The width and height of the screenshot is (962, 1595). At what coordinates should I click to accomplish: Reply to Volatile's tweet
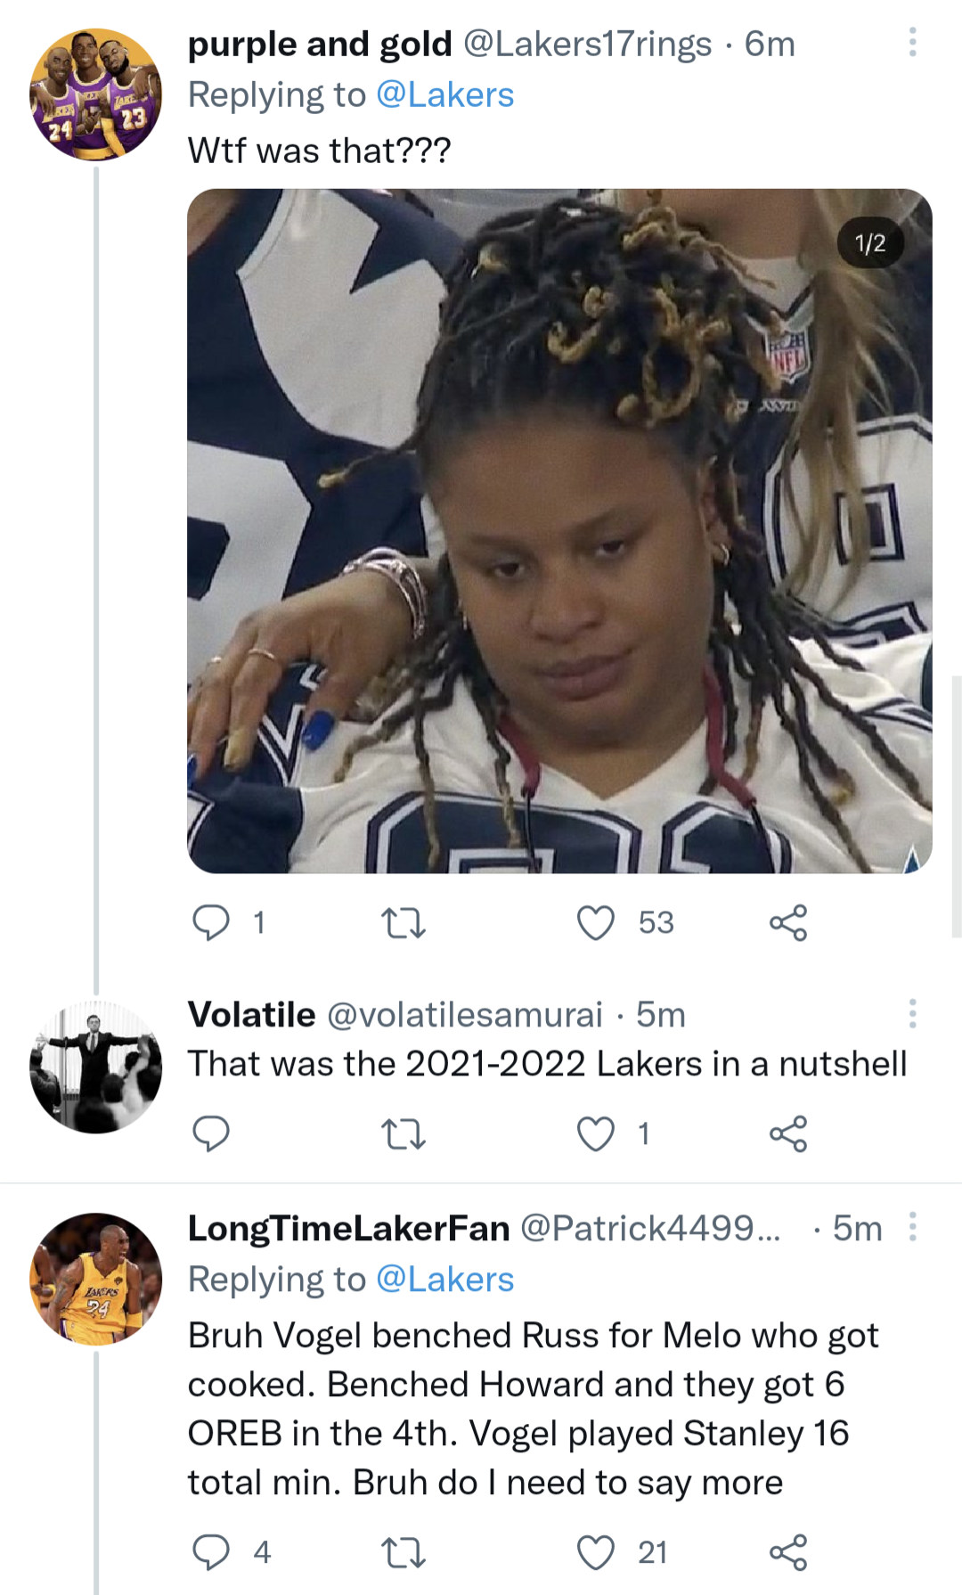[212, 1133]
